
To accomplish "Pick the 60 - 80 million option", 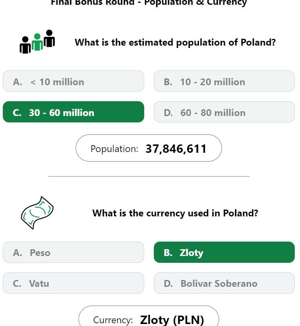I will [224, 112].
